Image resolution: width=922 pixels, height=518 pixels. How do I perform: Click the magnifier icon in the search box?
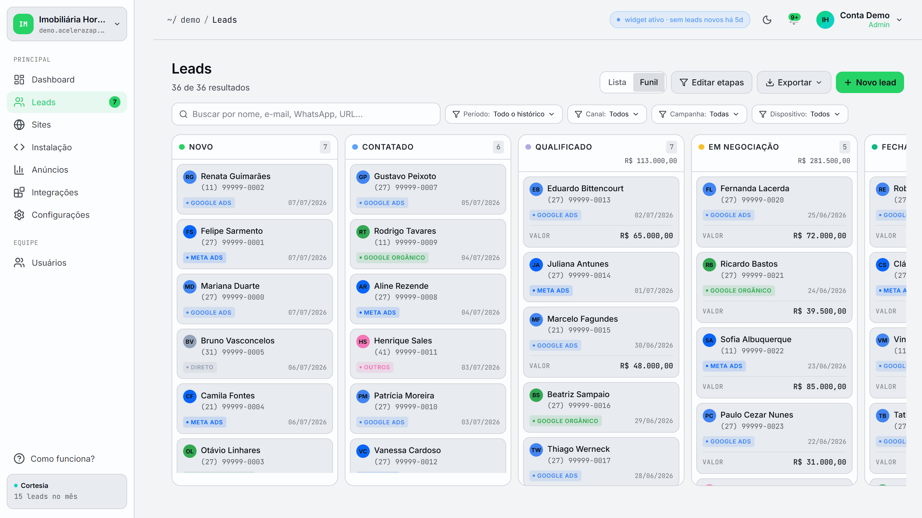click(x=183, y=114)
